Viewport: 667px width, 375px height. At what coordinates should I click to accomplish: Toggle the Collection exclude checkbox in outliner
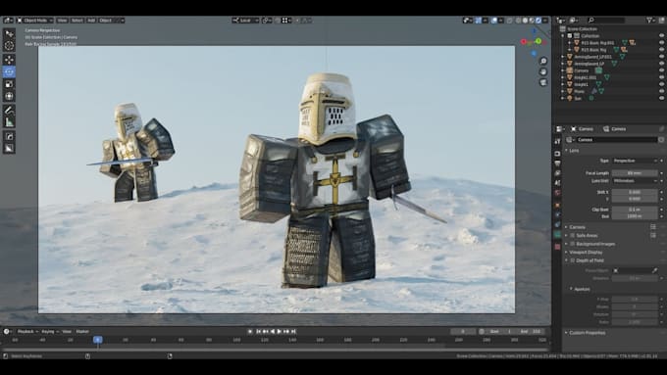point(570,35)
